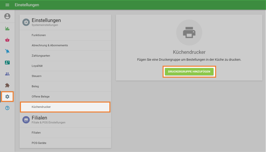Open the employees ID card icon
This screenshot has height=152, width=266.
pyautogui.click(x=7, y=62)
